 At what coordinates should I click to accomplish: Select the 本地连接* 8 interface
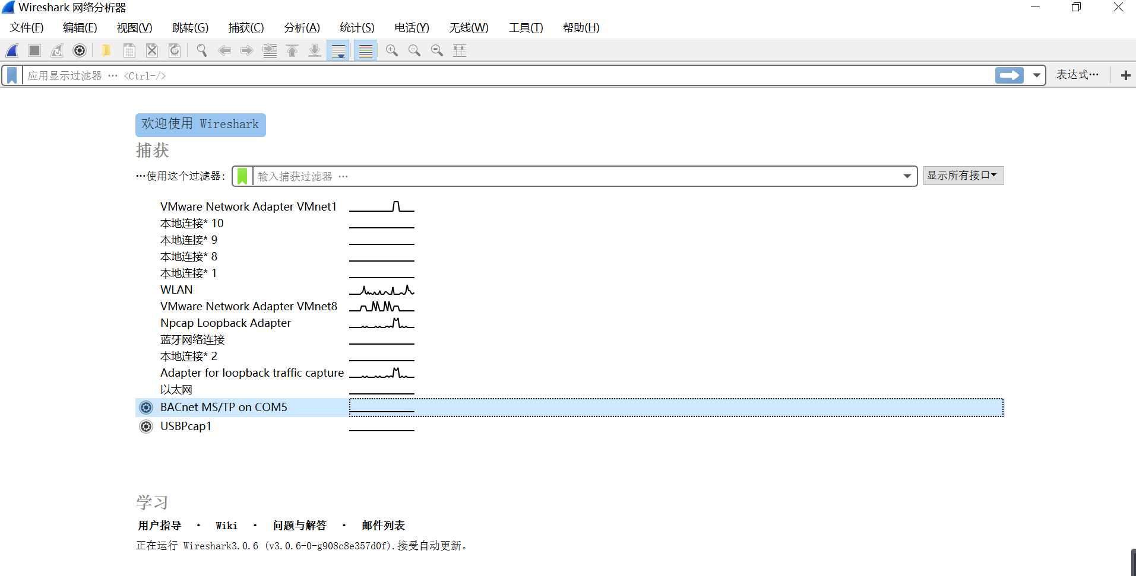pos(189,256)
